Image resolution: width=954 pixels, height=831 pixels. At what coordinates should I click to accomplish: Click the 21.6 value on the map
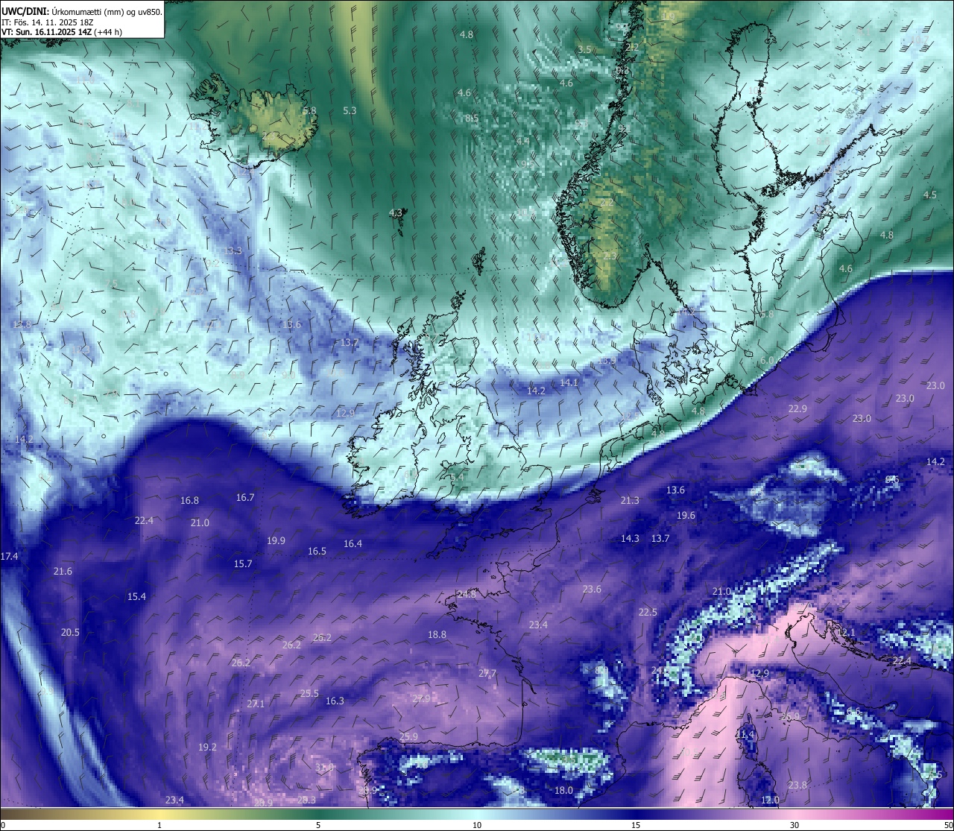pos(63,572)
